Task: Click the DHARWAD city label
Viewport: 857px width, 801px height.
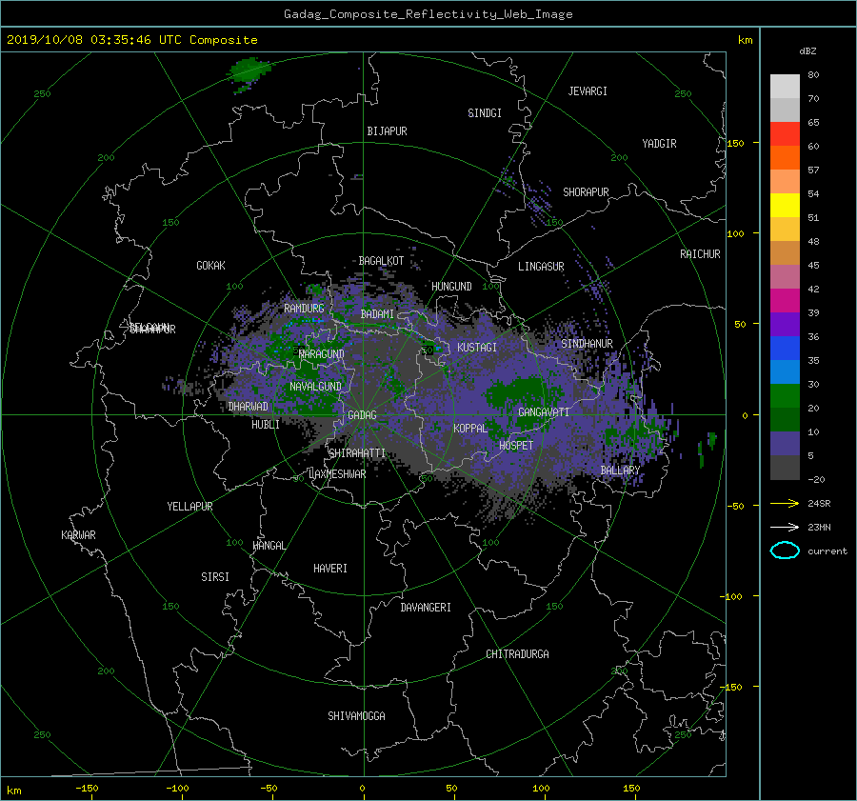Action: (x=248, y=407)
